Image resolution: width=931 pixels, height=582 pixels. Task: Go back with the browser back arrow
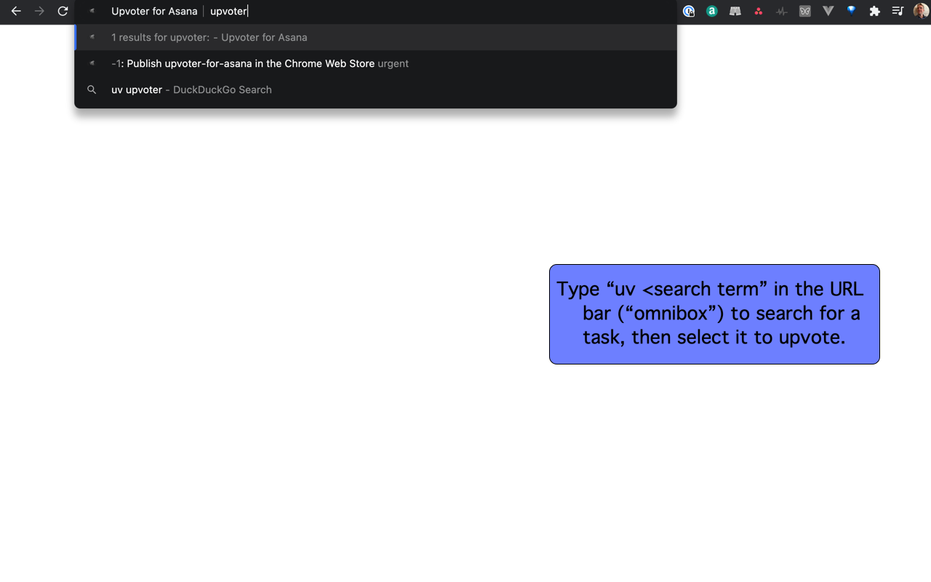tap(16, 11)
